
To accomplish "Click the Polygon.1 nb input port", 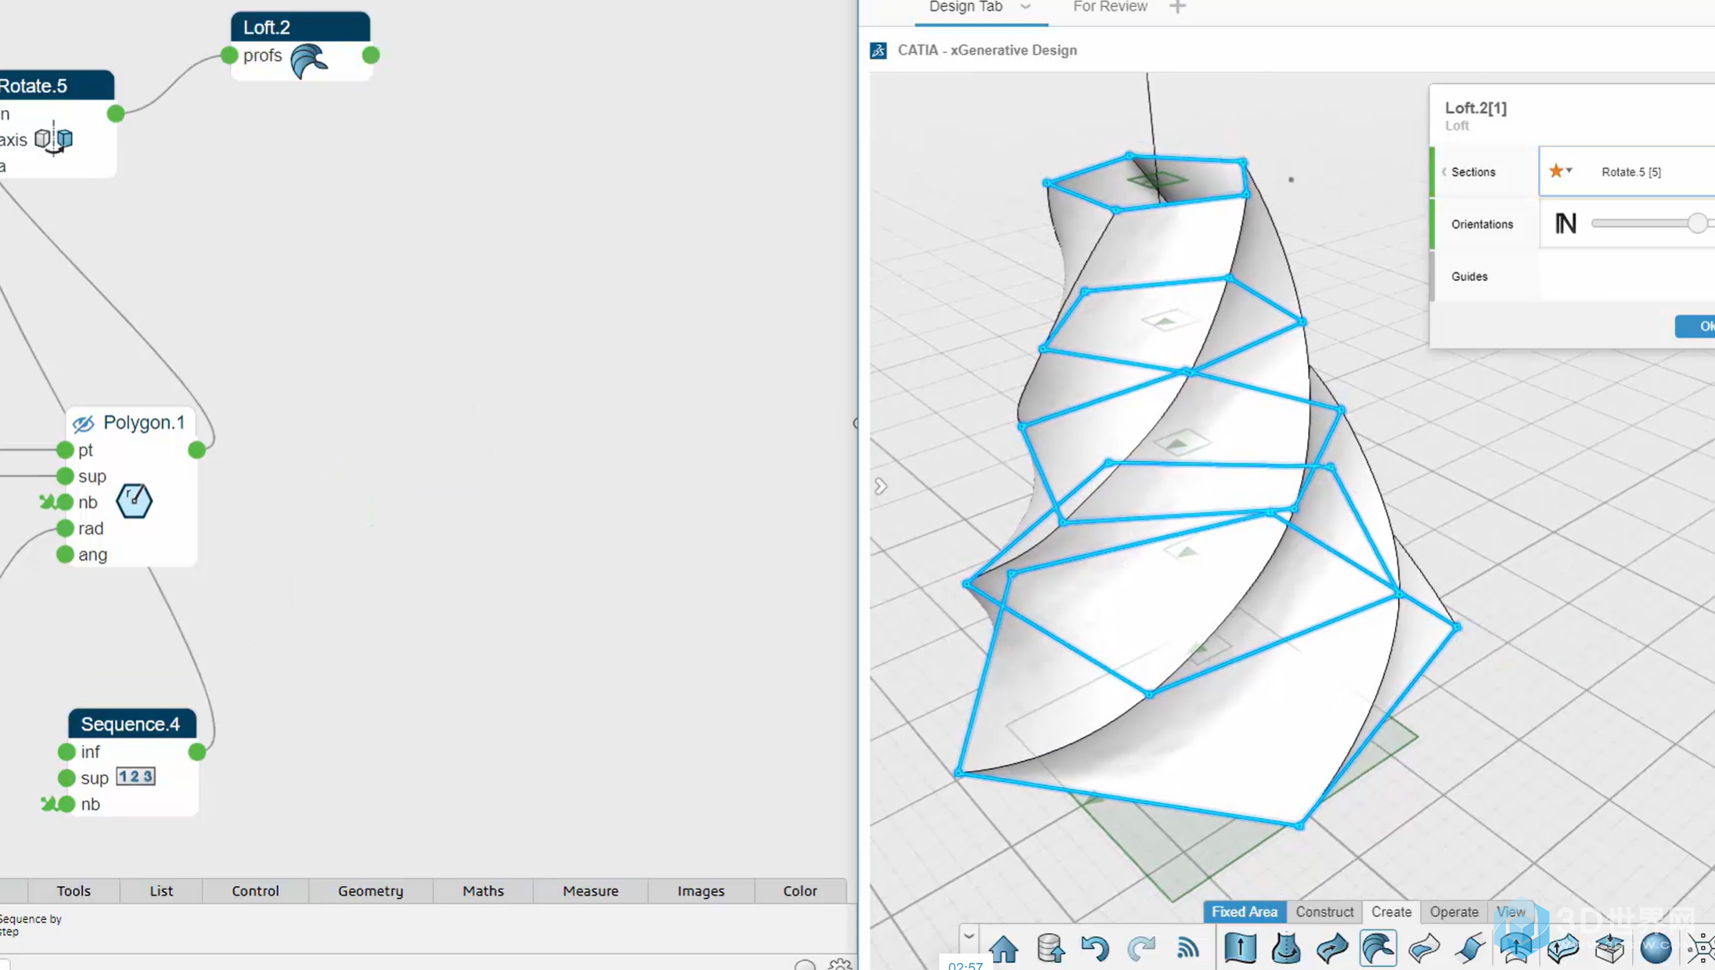I will 65,502.
